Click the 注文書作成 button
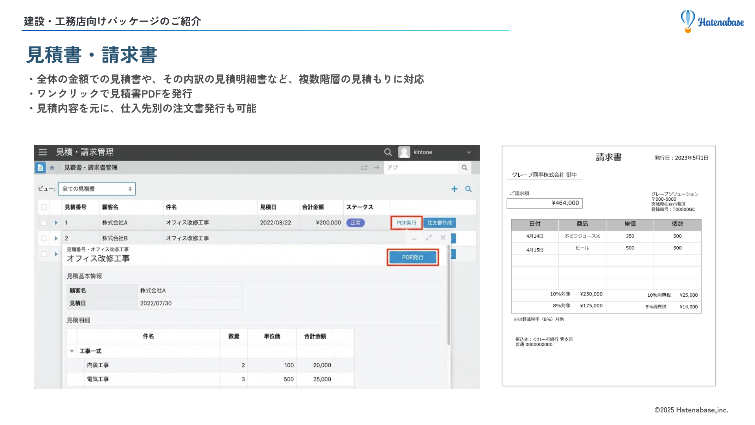755x425 pixels. [x=439, y=222]
